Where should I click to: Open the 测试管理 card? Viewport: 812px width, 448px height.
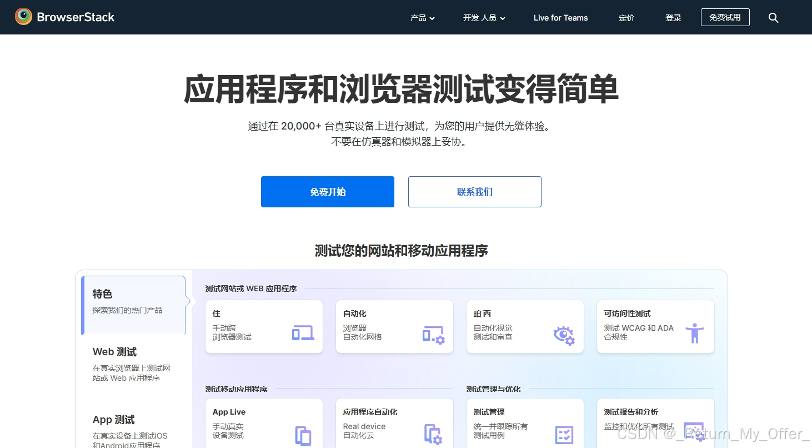pos(525,423)
